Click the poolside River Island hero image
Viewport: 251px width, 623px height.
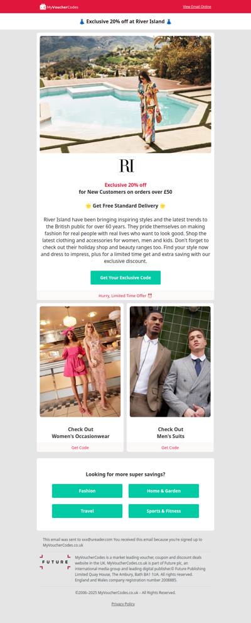125,94
